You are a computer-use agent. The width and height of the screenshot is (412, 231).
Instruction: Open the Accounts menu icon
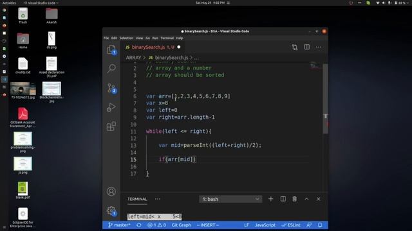tap(111, 191)
